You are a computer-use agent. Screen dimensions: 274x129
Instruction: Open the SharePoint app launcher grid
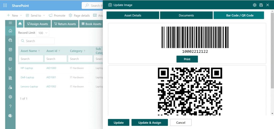click(x=5, y=5)
